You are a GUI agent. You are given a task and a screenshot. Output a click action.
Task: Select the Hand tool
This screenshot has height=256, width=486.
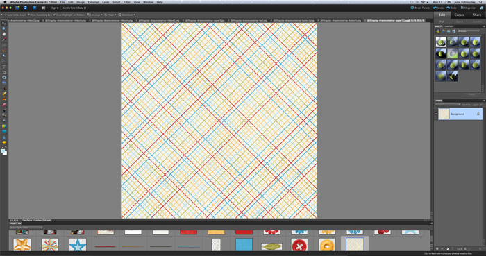click(4, 34)
